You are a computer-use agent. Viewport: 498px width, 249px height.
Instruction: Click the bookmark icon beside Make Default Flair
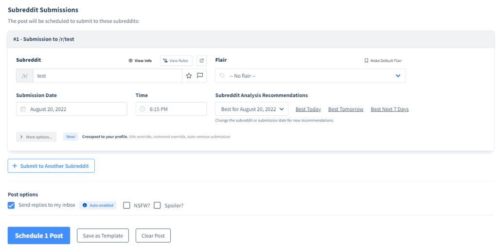tap(366, 60)
